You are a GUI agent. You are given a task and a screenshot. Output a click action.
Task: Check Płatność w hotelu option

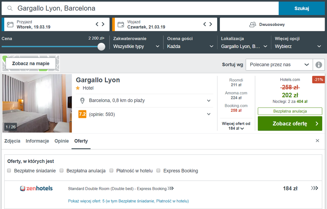112,170
